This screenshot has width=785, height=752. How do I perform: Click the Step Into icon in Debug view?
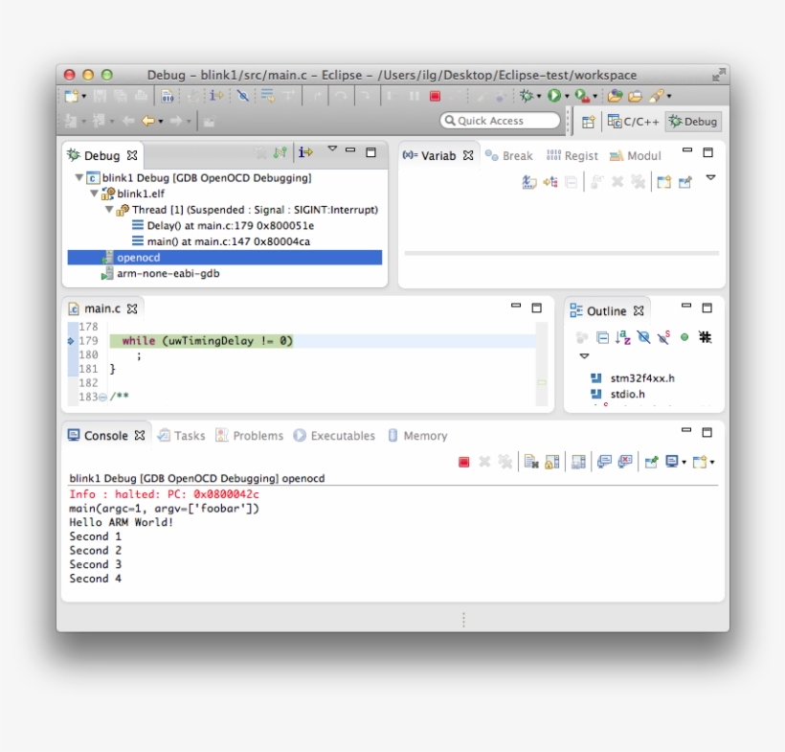[x=304, y=151]
